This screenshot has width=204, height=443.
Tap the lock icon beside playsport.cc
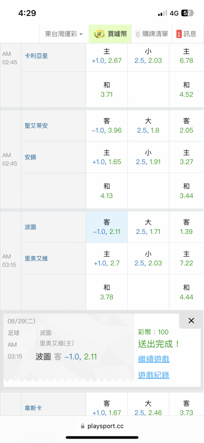click(83, 426)
